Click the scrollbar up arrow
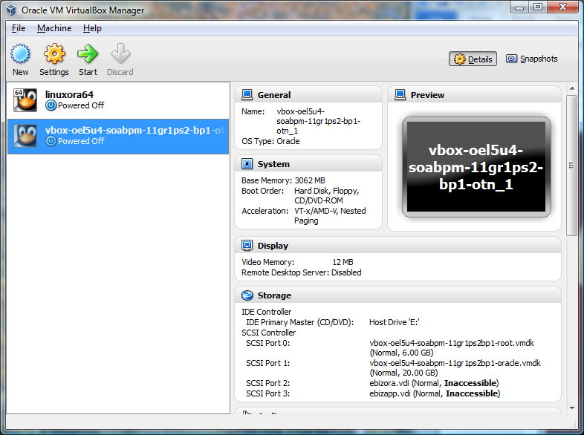The image size is (584, 435). point(571,88)
